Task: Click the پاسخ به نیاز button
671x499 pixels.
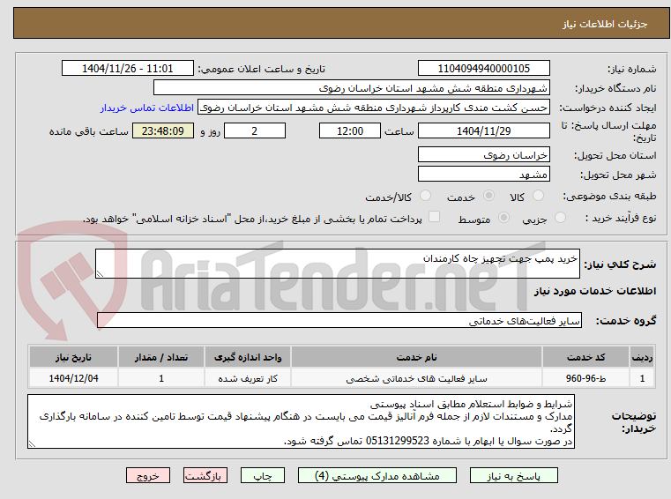Action: pyautogui.click(x=513, y=475)
